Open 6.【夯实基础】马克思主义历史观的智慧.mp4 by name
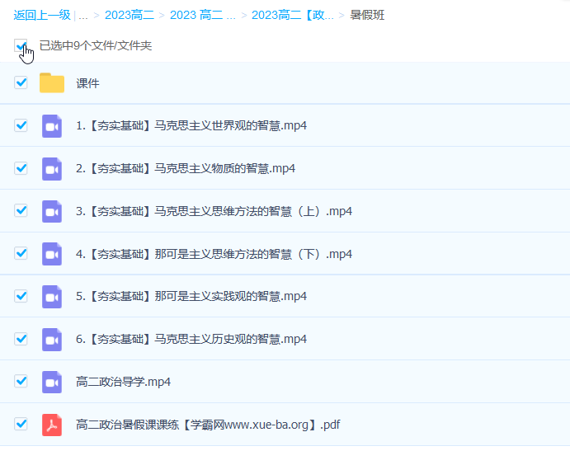The height and width of the screenshot is (465, 570). [x=191, y=339]
